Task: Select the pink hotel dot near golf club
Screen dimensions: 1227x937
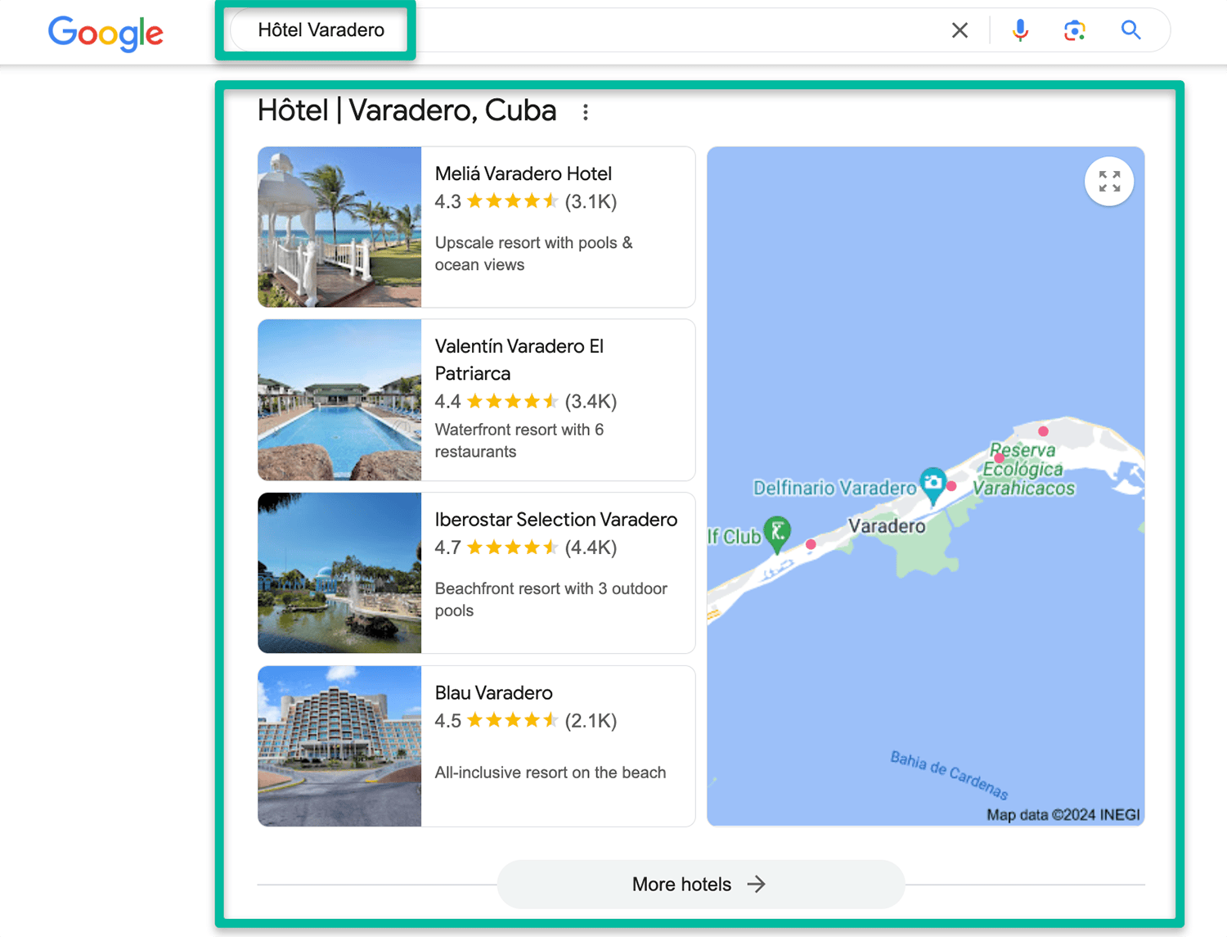Action: (811, 544)
